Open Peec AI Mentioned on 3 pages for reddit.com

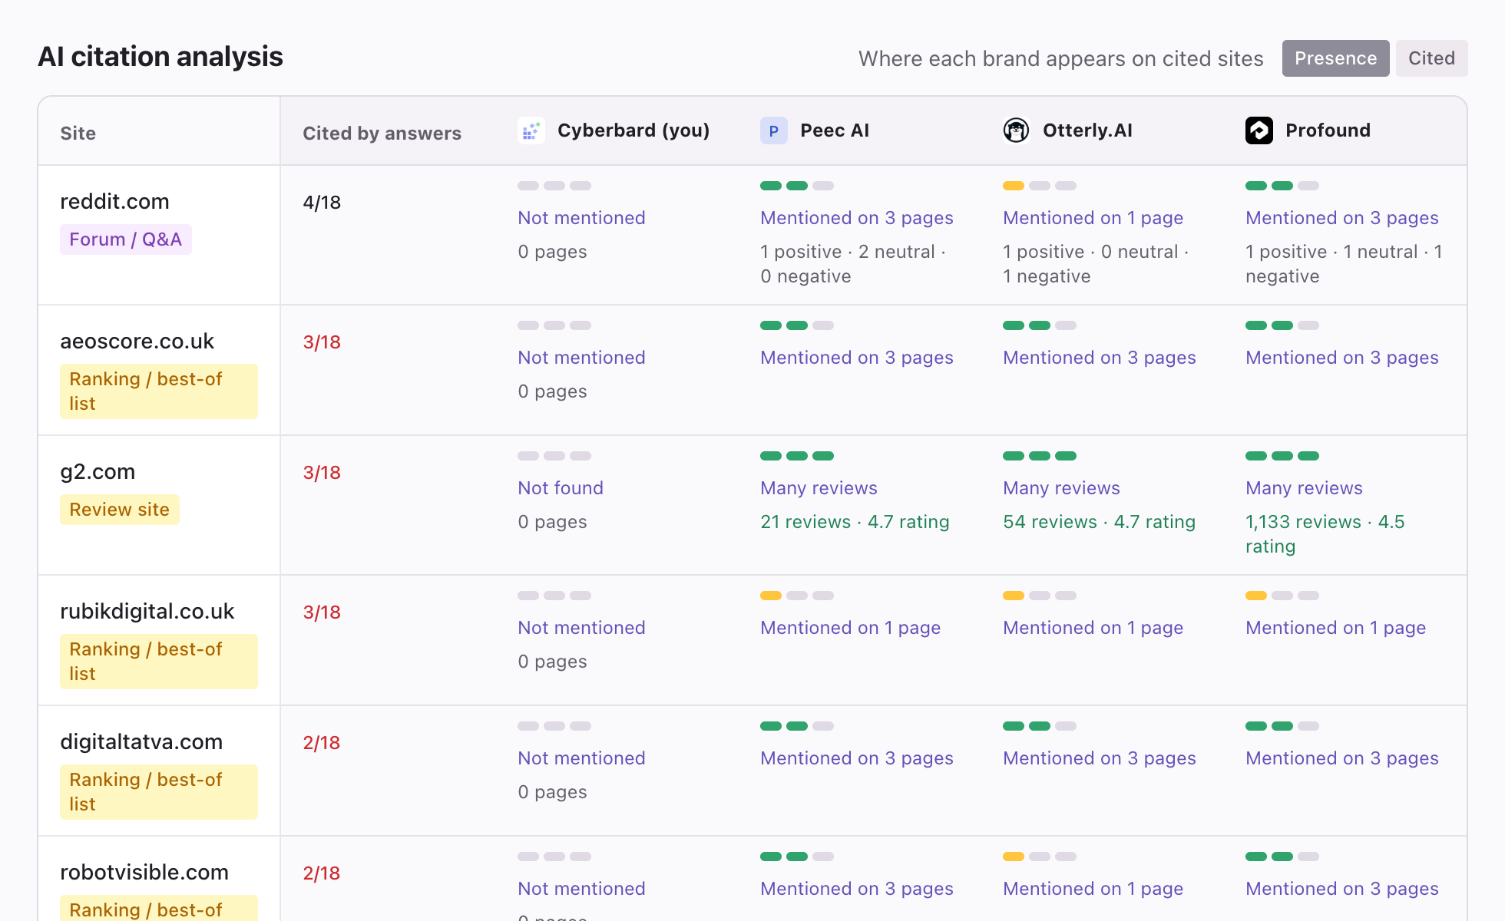pyautogui.click(x=857, y=218)
